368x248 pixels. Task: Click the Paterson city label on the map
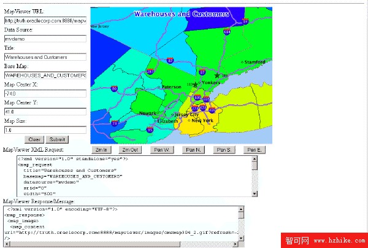point(171,87)
